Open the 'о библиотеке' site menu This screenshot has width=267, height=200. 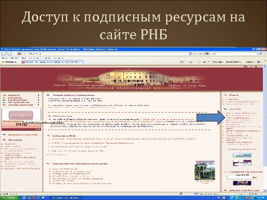coord(17,100)
